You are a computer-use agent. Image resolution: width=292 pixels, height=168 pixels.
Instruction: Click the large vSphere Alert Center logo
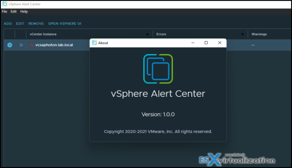click(x=158, y=68)
